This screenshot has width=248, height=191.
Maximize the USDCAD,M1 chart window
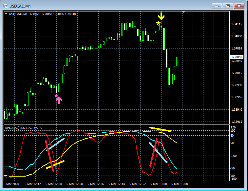coord(228,6)
